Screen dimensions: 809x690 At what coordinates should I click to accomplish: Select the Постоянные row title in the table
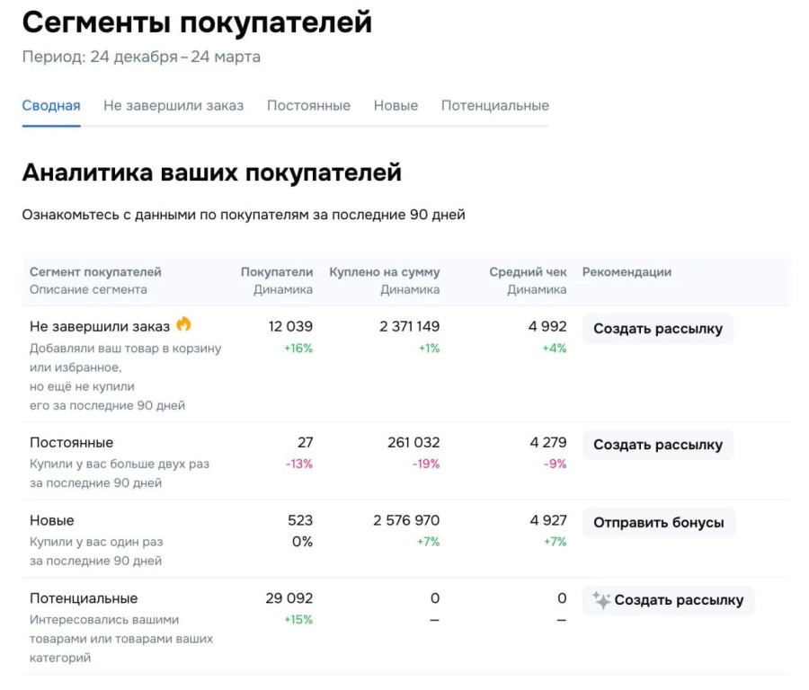coord(71,442)
